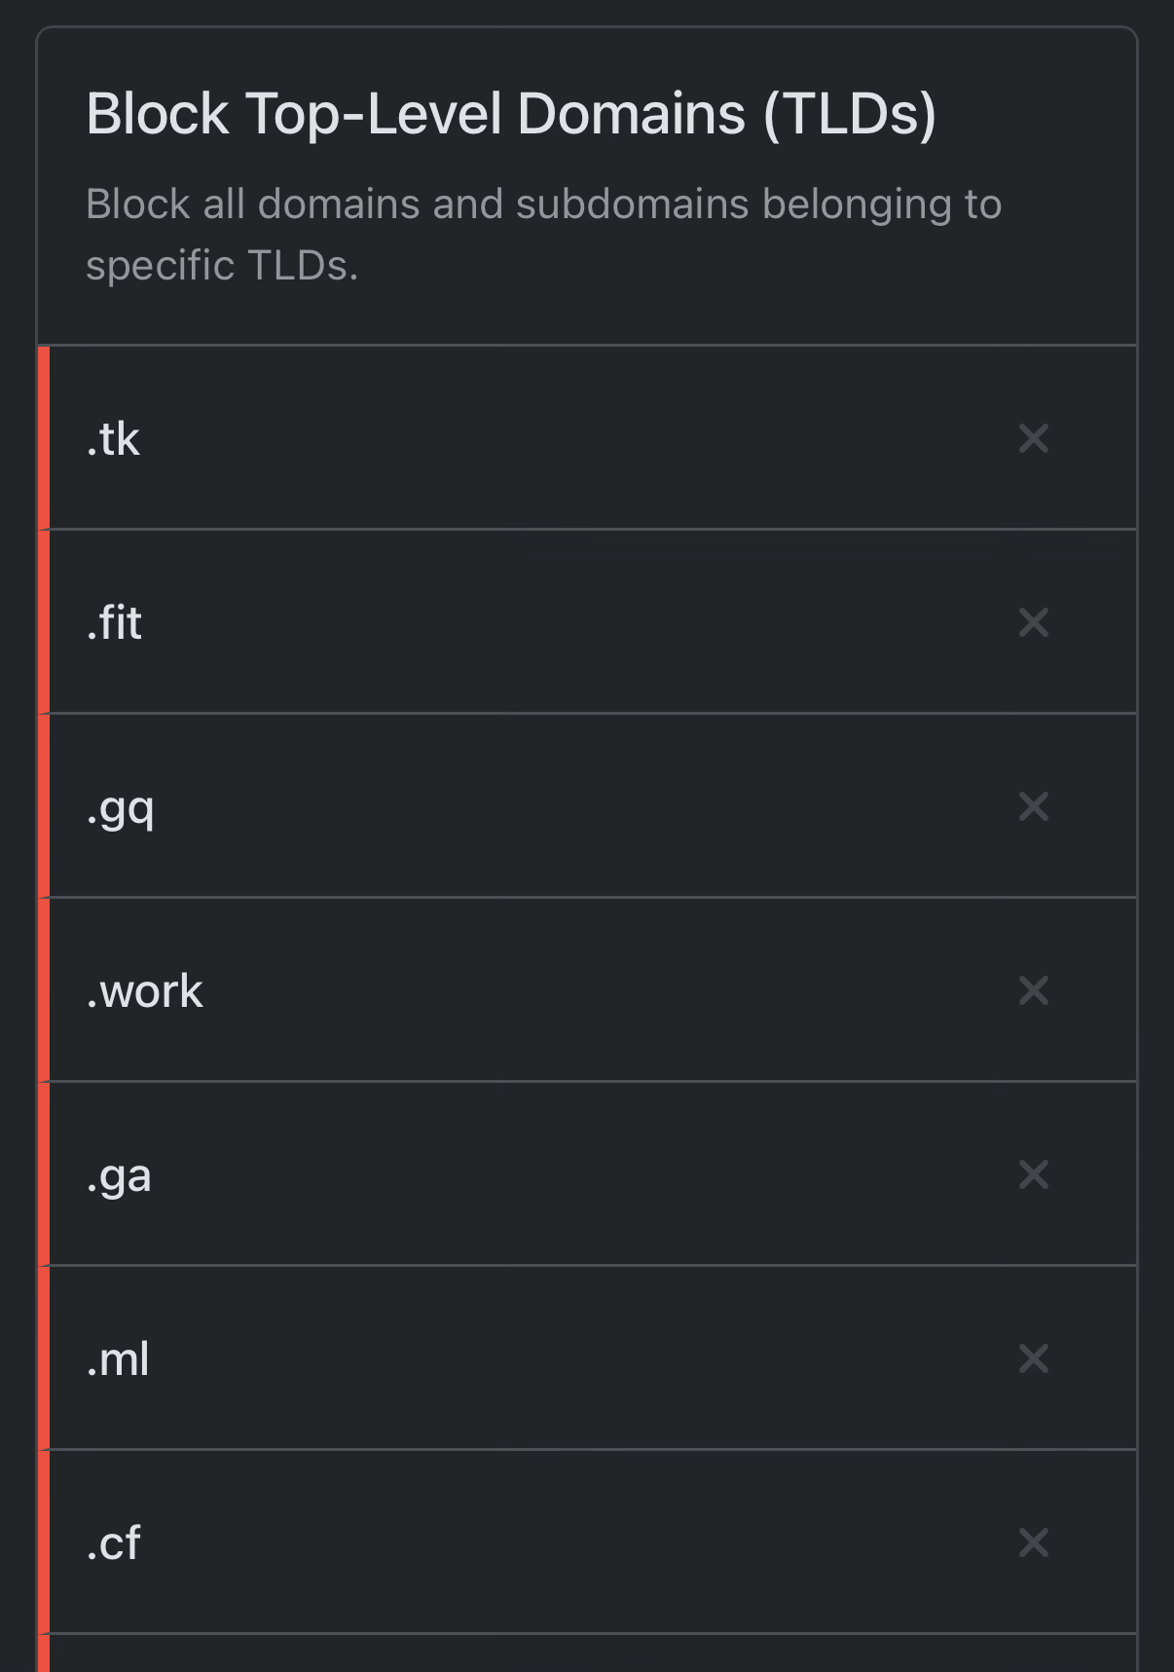Click on the .work TLD label
The height and width of the screenshot is (1672, 1174).
145,991
